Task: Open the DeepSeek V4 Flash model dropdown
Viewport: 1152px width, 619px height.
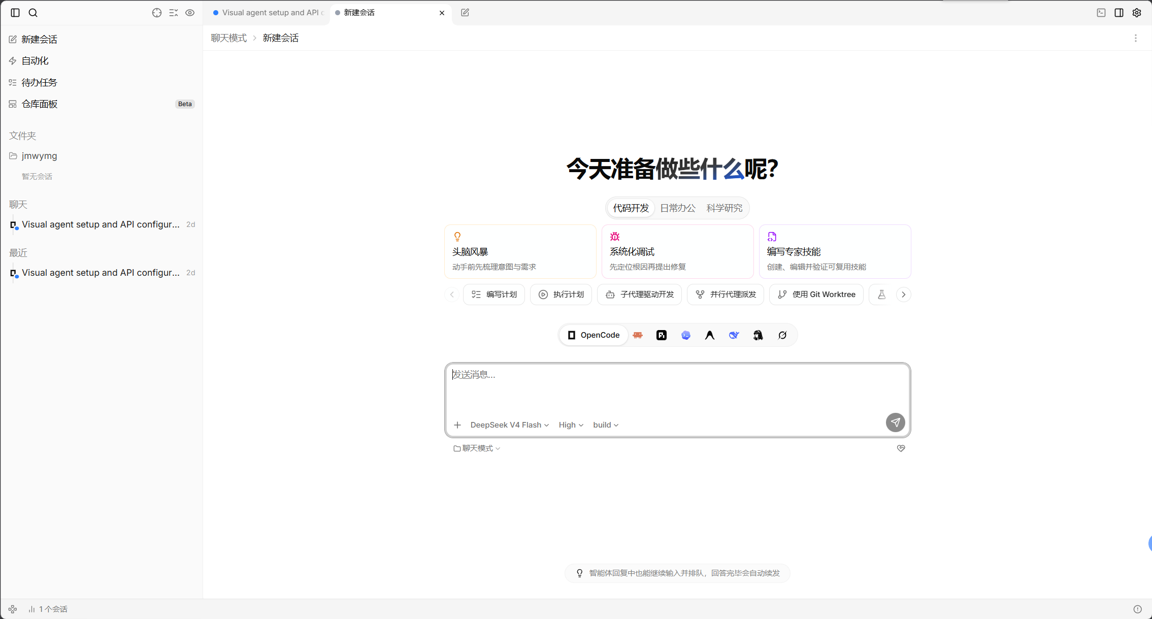Action: [x=510, y=425]
